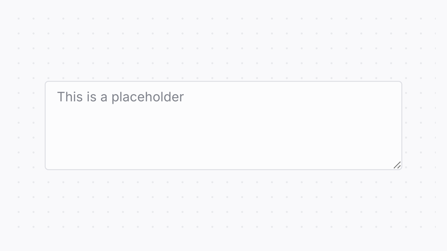Click the letter "a" in placeholder text
The width and height of the screenshot is (447, 251).
[x=104, y=98]
